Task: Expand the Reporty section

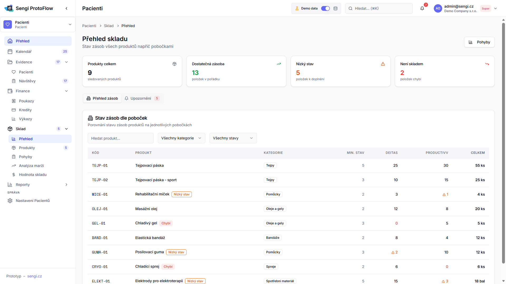Action: point(66,185)
